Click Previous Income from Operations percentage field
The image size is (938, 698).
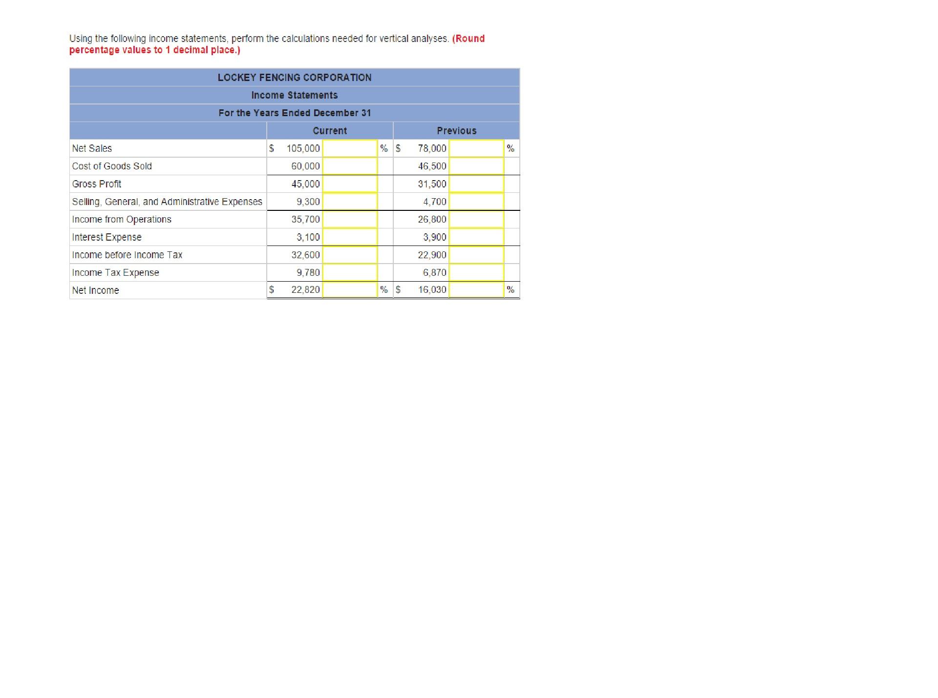(476, 219)
